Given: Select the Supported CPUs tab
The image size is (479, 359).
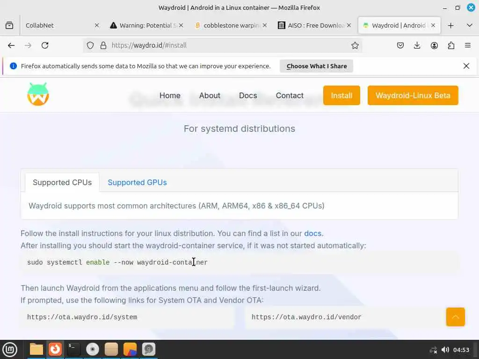Looking at the screenshot, I should point(62,183).
